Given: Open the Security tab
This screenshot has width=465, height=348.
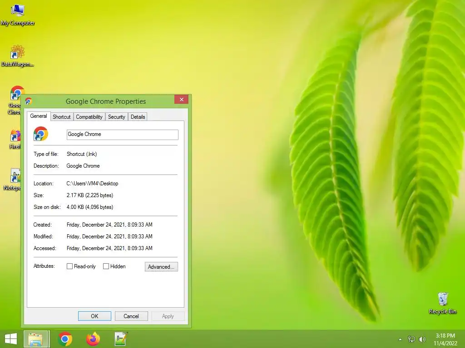Looking at the screenshot, I should point(117,117).
